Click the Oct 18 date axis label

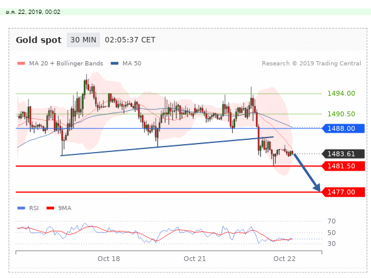[109, 259]
